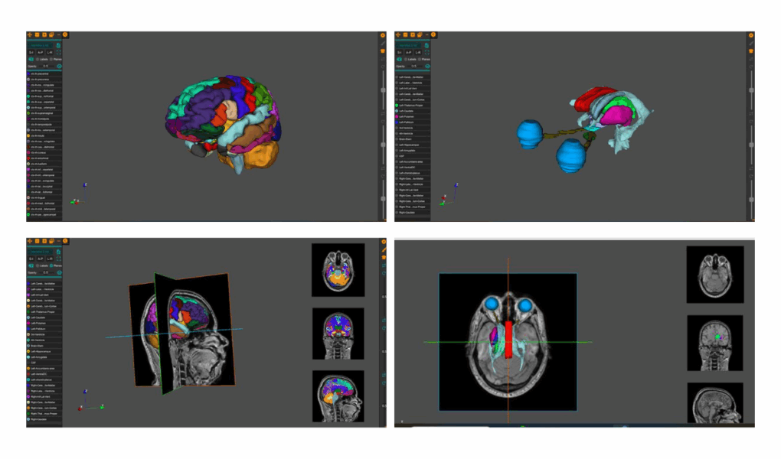Adjust the top vertical slider at the cortex viewer edge
Viewport: 781px width, 459px height.
(382, 88)
